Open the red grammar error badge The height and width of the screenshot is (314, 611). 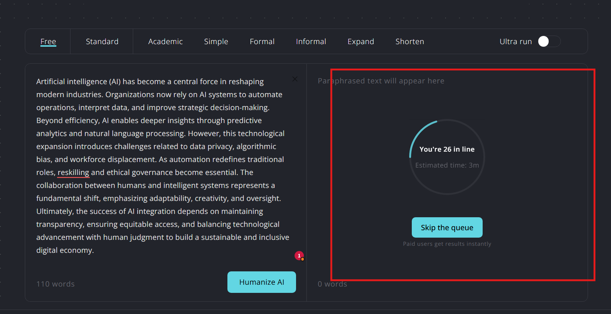pyautogui.click(x=299, y=256)
